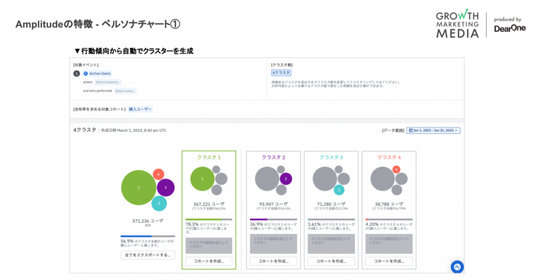The image size is (534, 280).
Task: Click the 571,236 ユーザ total count
Action: 148,221
